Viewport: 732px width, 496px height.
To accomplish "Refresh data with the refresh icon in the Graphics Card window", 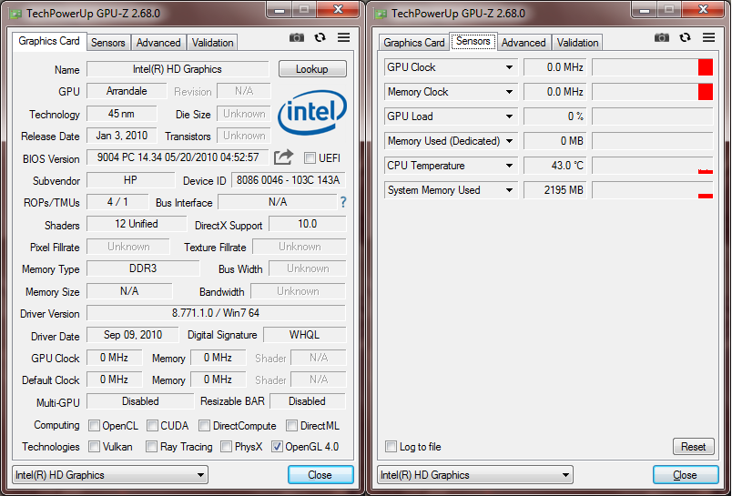I will tap(320, 37).
